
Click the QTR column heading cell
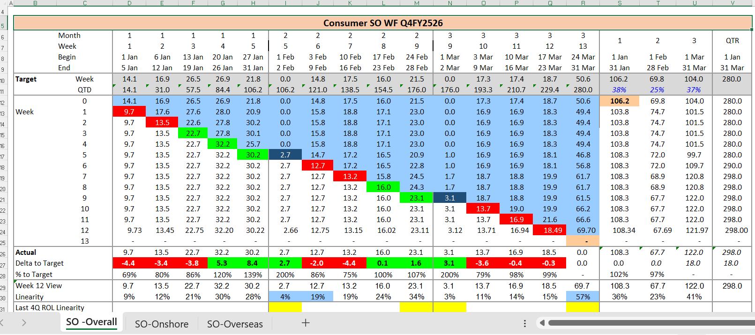pos(732,41)
